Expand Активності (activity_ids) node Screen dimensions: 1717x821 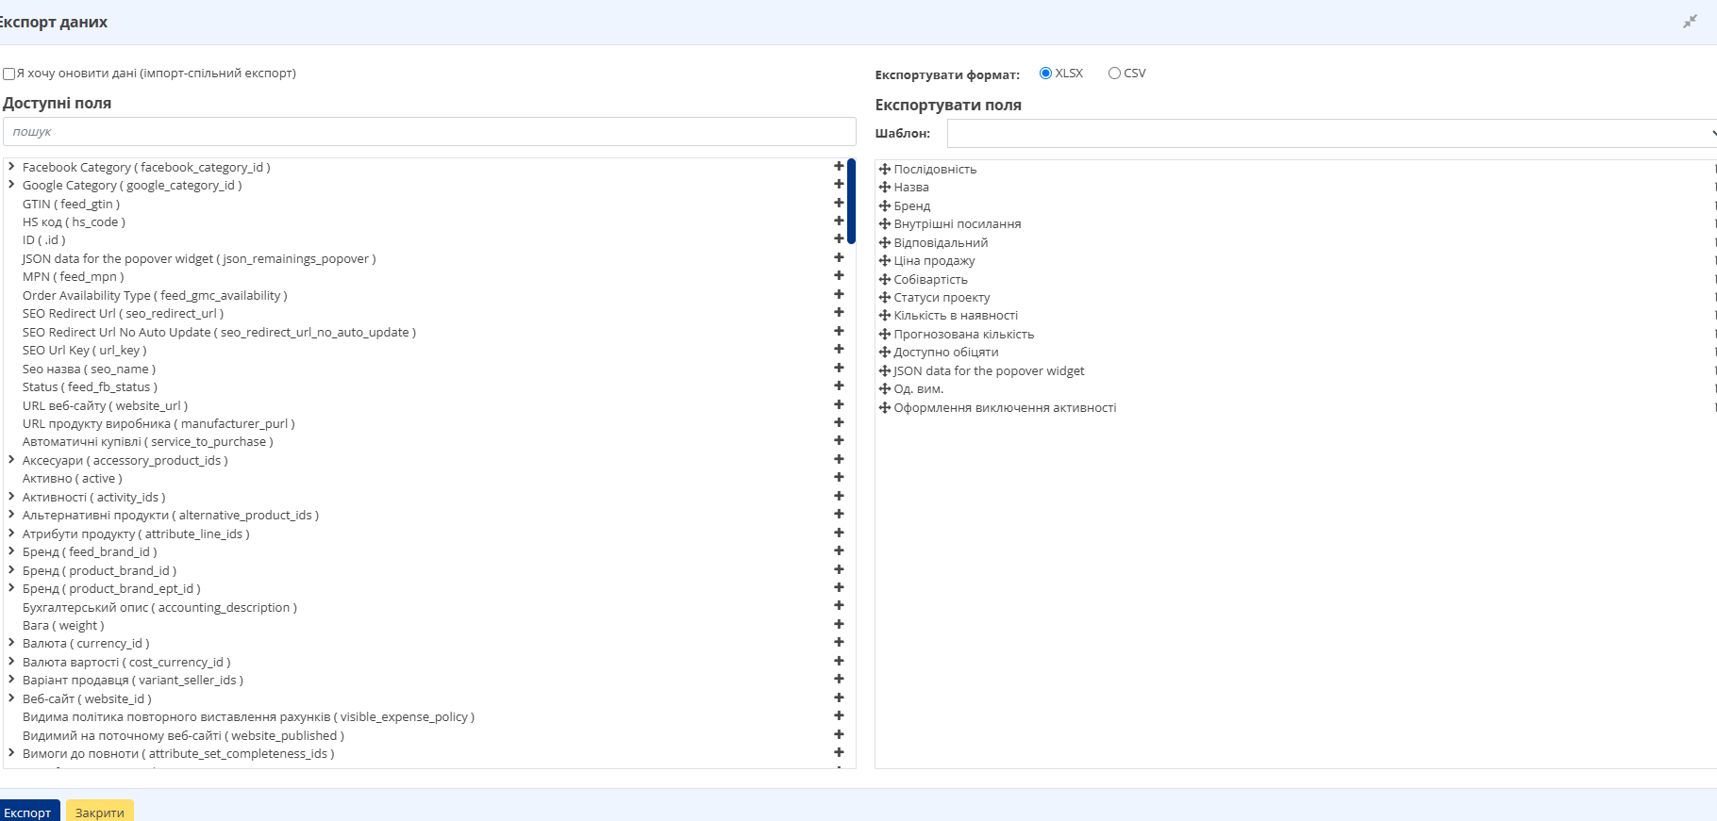[11, 497]
